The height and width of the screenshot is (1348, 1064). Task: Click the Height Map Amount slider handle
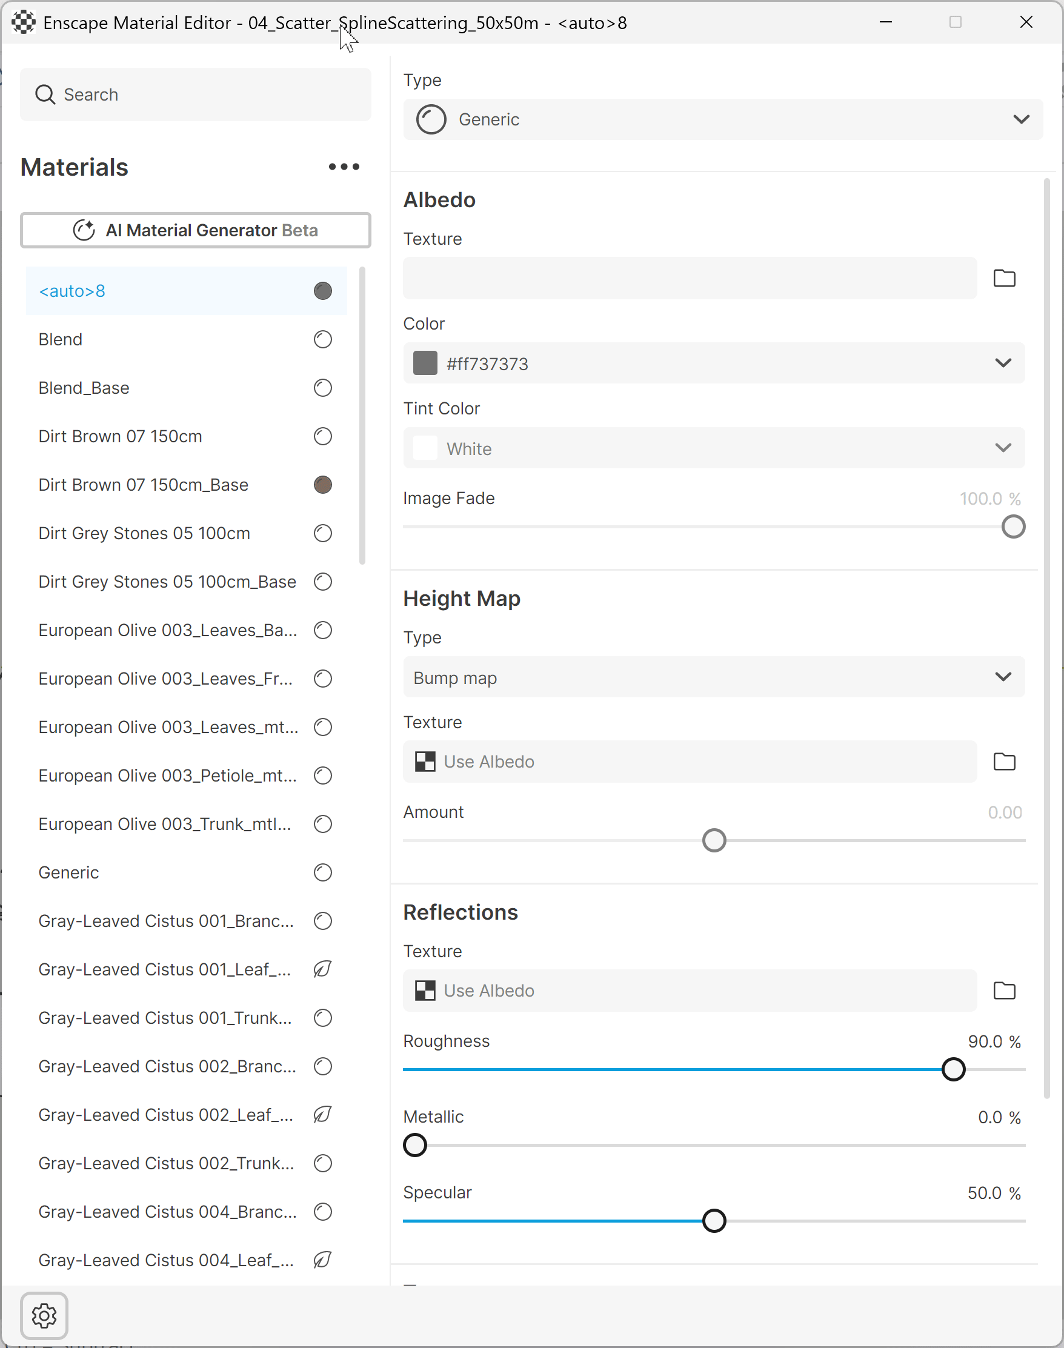click(714, 841)
